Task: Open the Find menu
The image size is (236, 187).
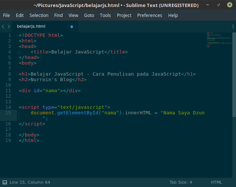Action: (58, 15)
